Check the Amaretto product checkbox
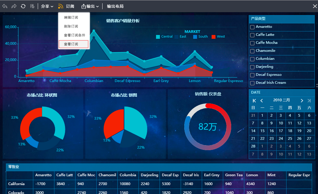 (252, 27)
